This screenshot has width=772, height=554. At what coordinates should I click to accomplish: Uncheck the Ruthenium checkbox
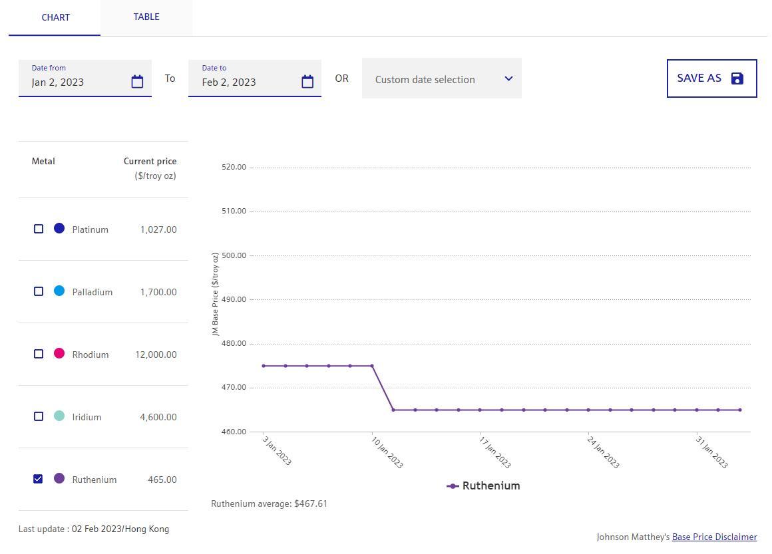pyautogui.click(x=39, y=479)
